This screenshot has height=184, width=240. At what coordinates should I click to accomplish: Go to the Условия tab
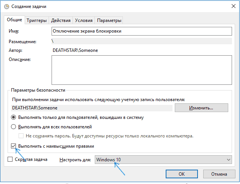(x=84, y=20)
